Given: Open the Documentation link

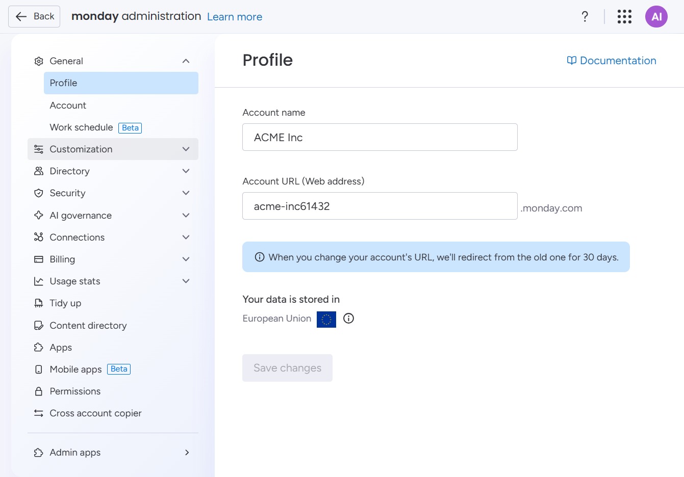Looking at the screenshot, I should click(x=612, y=61).
